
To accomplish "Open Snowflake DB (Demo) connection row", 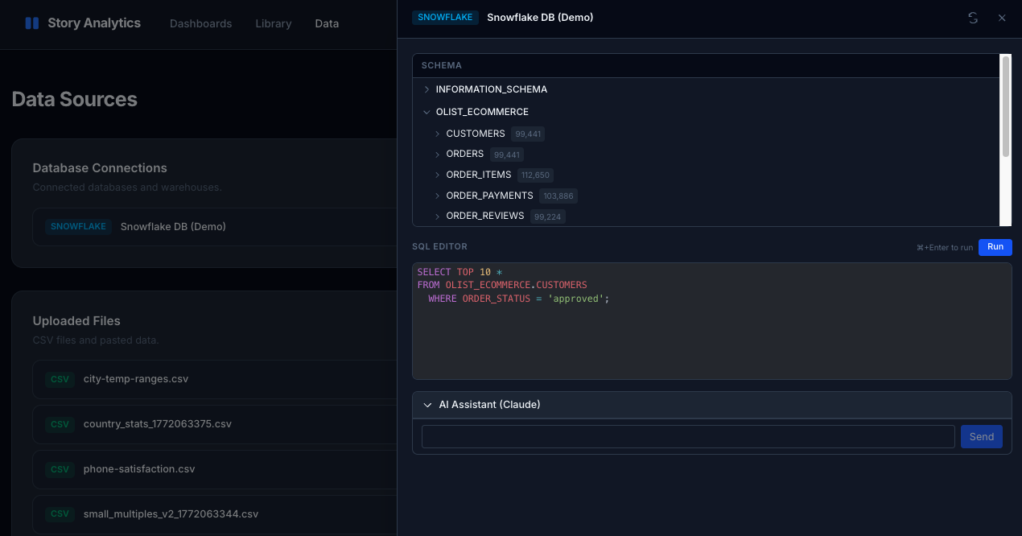I will pyautogui.click(x=215, y=227).
